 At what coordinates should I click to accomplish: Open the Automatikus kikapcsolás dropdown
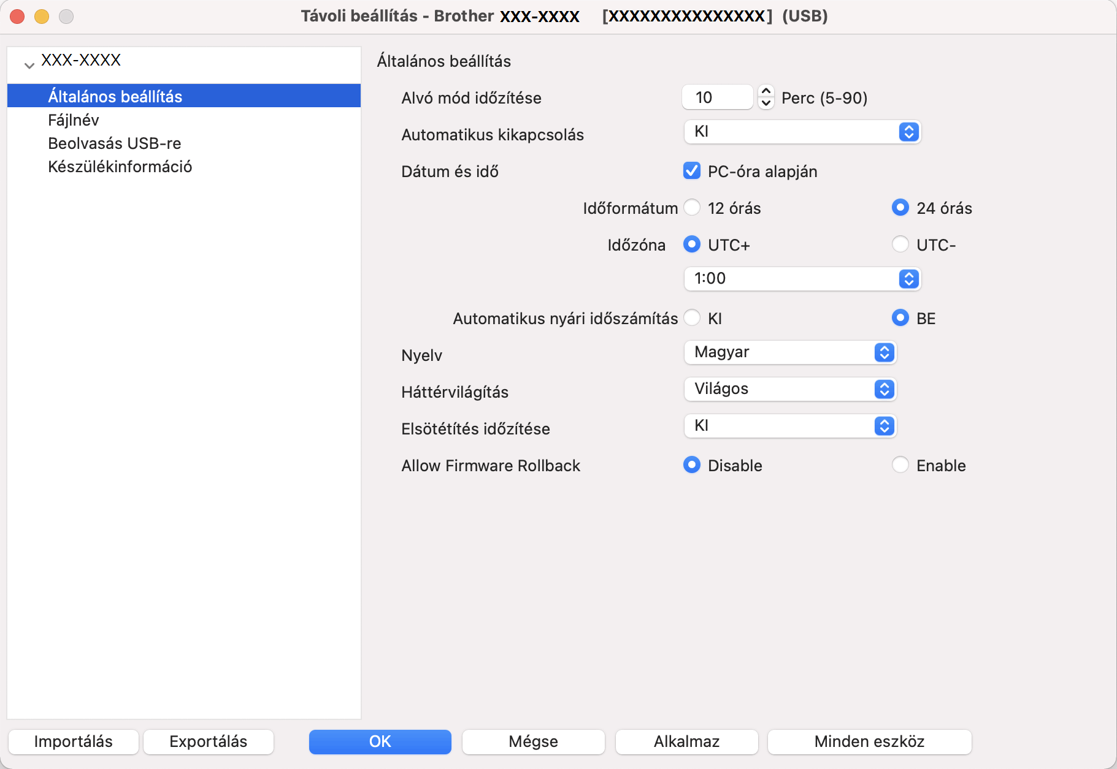coord(802,132)
